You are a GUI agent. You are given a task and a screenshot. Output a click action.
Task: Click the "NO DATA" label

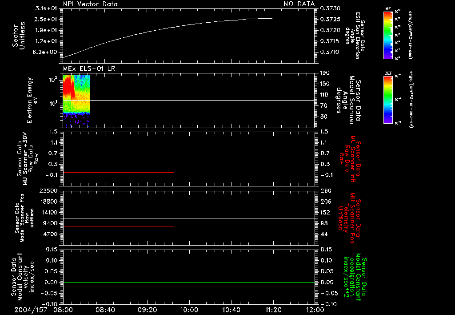pos(299,4)
